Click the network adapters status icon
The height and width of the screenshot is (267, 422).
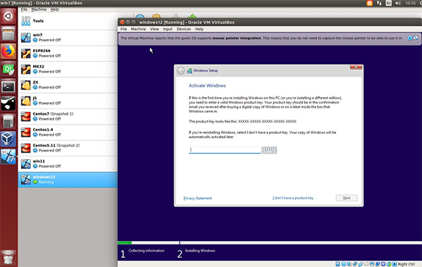[355, 263]
